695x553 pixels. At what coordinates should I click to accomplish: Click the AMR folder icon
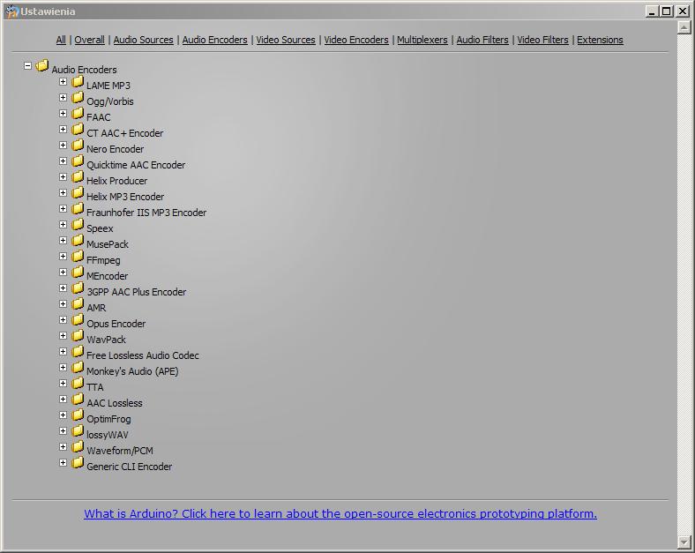pyautogui.click(x=78, y=304)
